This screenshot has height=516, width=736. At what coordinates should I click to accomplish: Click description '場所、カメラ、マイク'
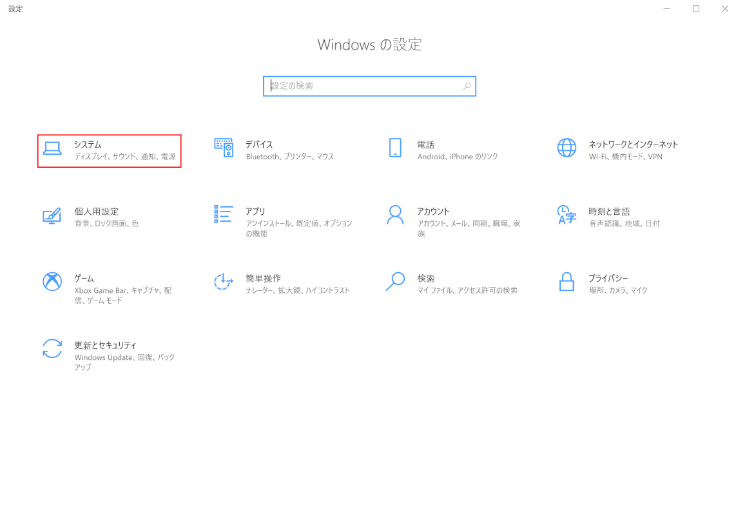618,290
